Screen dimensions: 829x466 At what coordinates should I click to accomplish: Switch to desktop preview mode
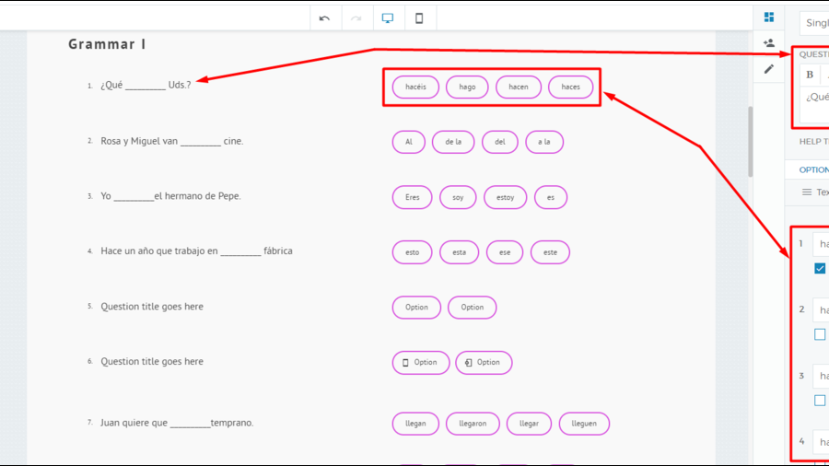tap(388, 18)
